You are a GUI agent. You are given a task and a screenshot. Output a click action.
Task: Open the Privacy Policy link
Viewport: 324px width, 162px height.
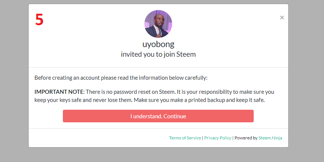click(x=218, y=138)
